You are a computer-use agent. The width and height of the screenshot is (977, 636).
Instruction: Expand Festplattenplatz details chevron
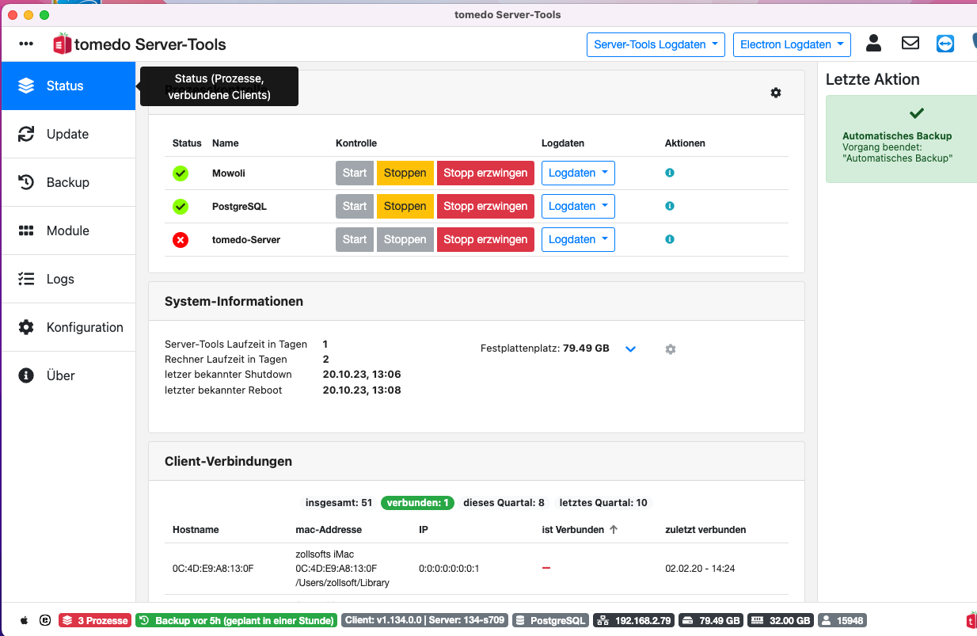pos(631,349)
